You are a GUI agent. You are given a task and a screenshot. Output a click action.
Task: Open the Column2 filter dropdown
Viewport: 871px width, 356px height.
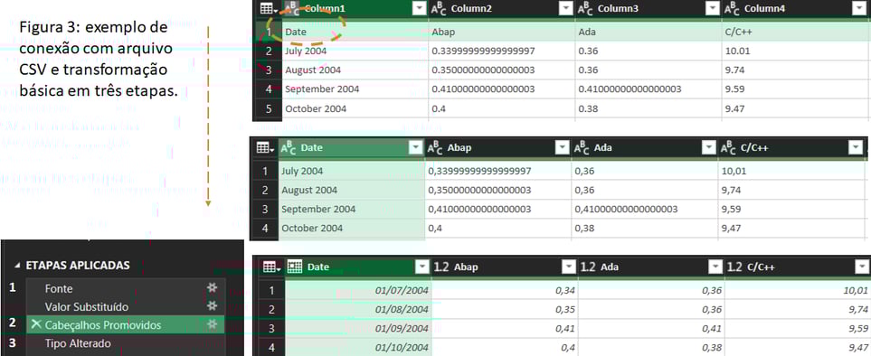[x=565, y=8]
